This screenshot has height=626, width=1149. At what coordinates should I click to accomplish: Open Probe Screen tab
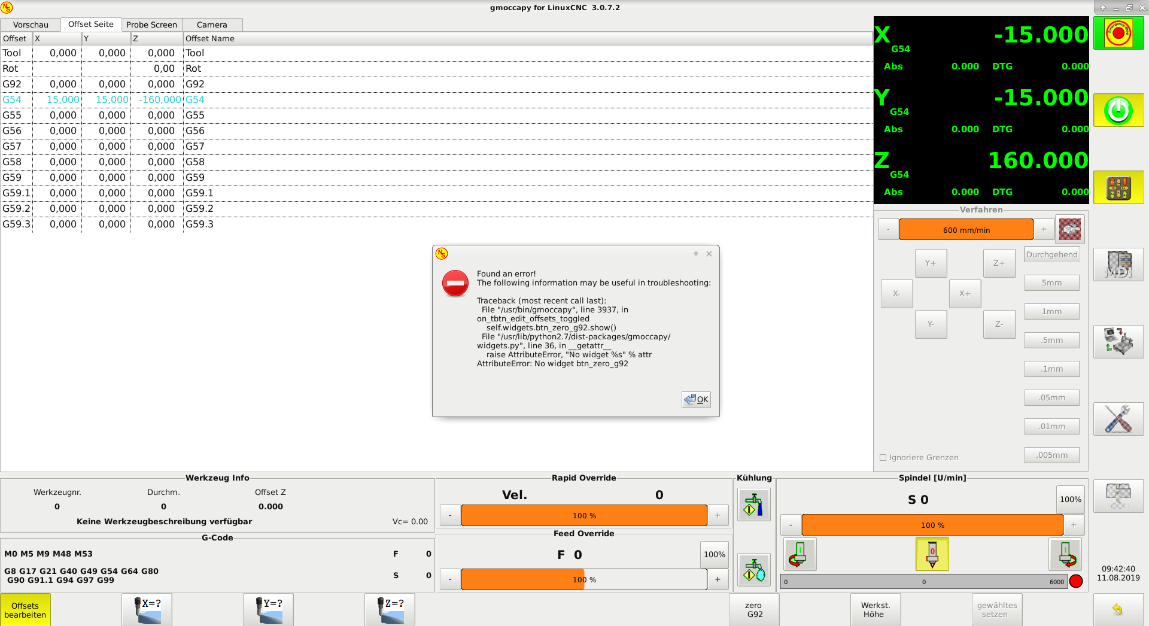point(151,25)
